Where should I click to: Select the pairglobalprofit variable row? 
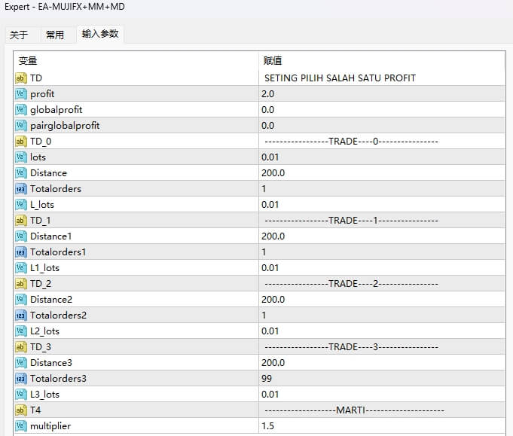[x=65, y=125]
